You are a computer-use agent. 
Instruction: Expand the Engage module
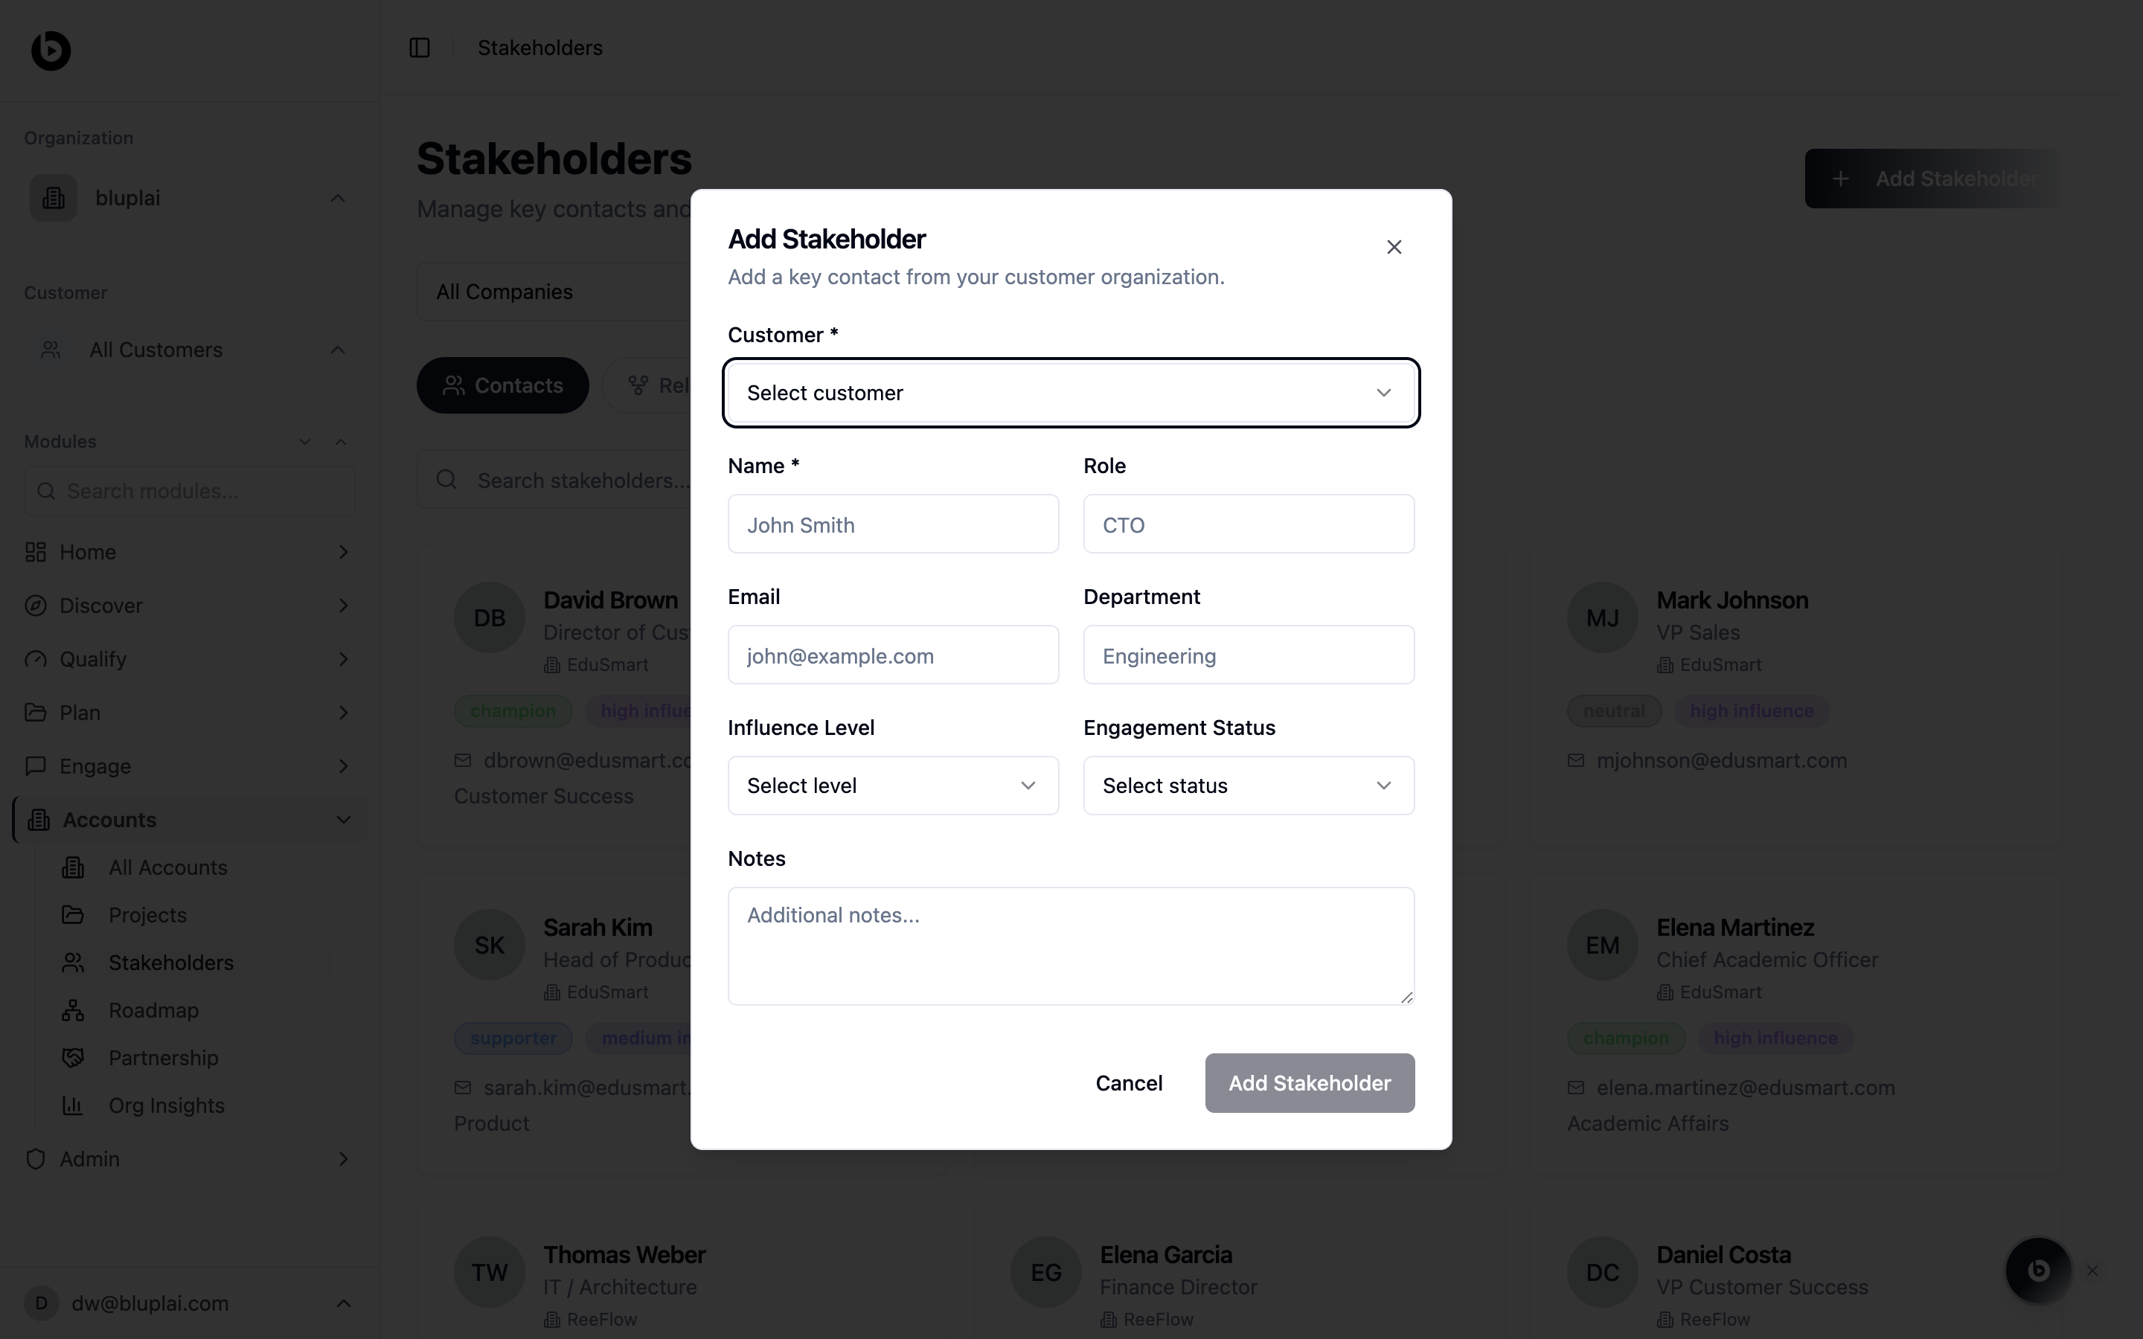tap(344, 766)
